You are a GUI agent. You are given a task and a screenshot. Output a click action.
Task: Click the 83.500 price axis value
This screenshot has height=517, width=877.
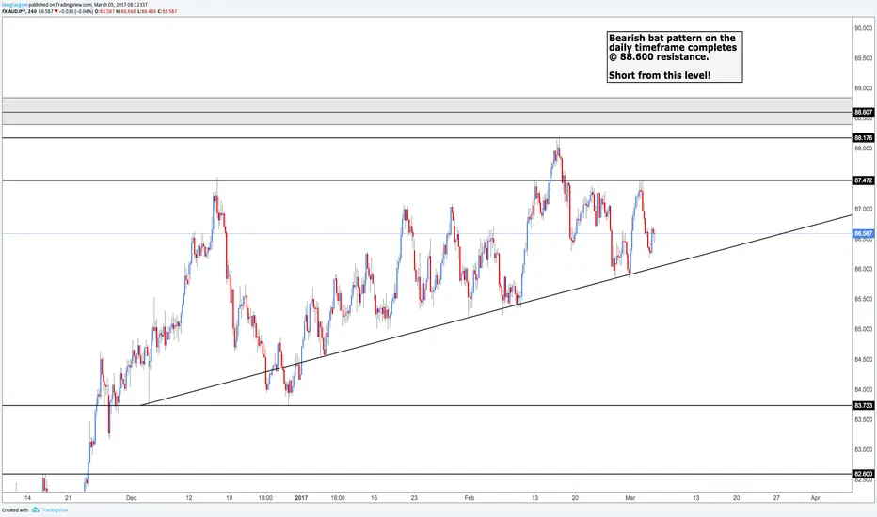pyautogui.click(x=864, y=420)
